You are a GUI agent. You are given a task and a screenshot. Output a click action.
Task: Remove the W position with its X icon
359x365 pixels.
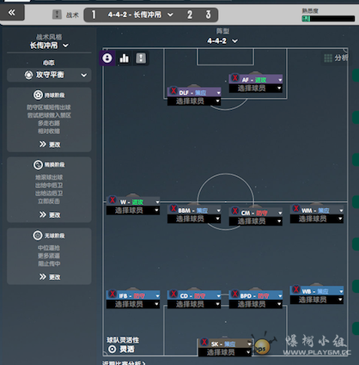[113, 200]
